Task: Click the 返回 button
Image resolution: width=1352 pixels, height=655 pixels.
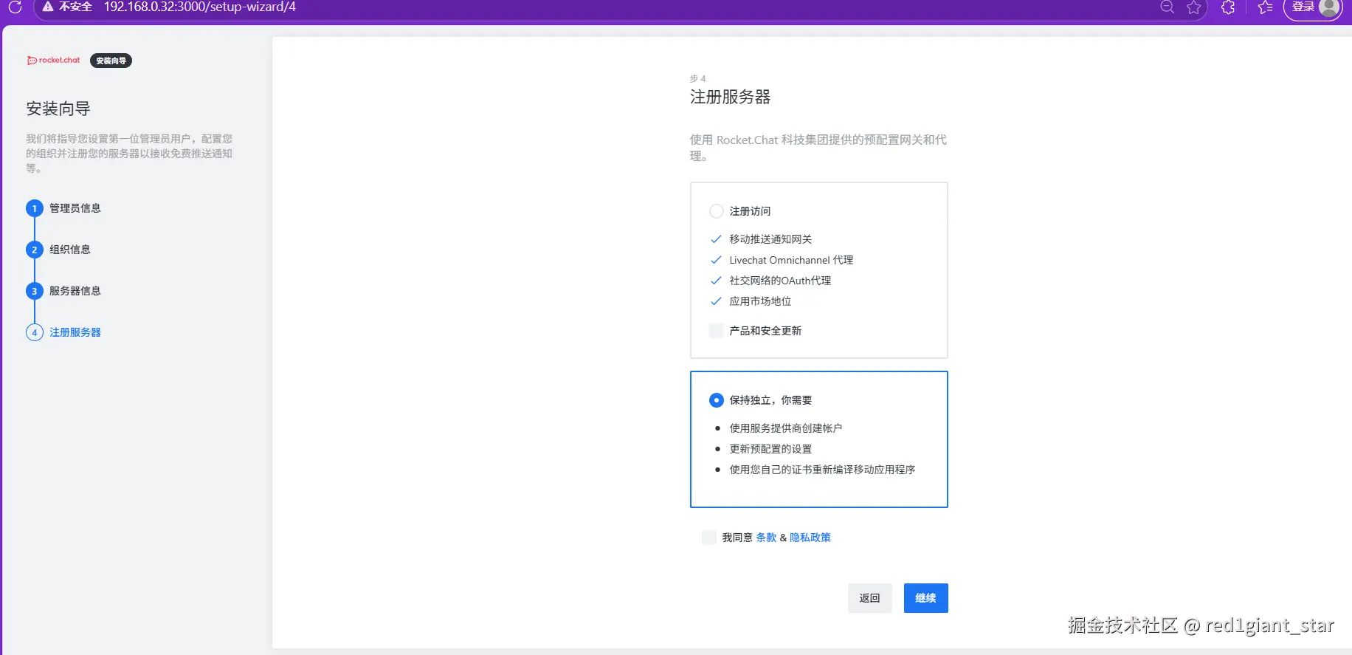Action: tap(869, 598)
